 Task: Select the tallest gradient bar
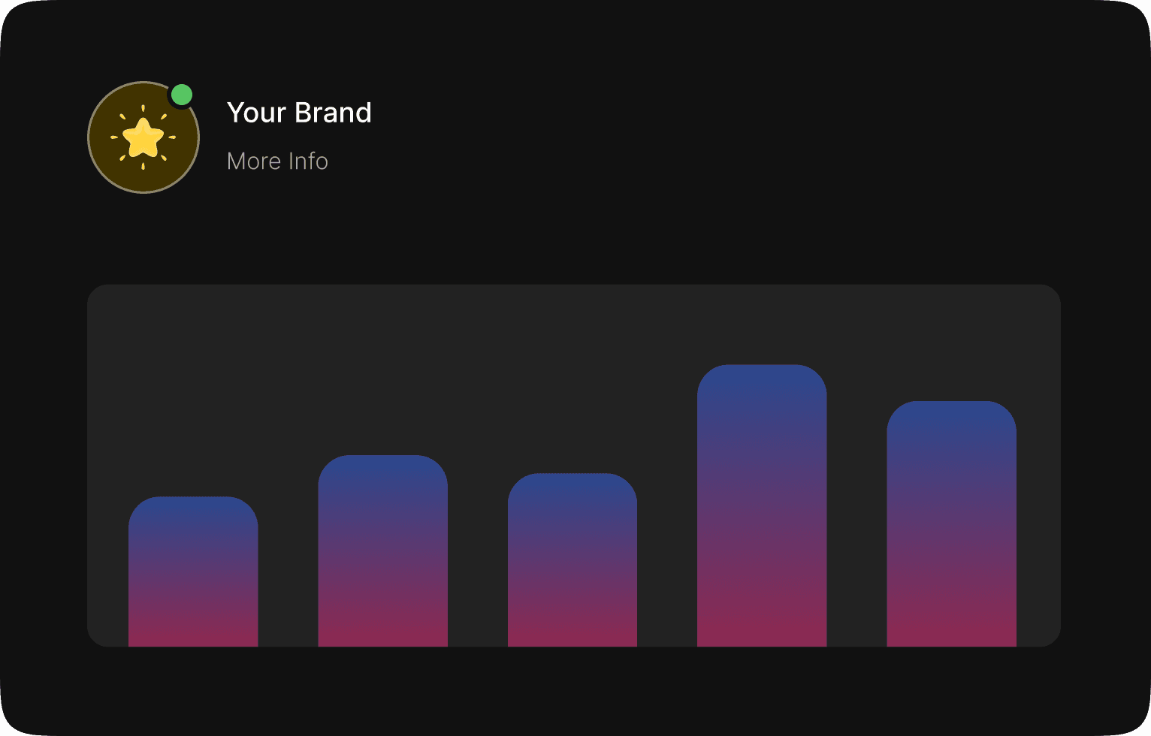[762, 503]
